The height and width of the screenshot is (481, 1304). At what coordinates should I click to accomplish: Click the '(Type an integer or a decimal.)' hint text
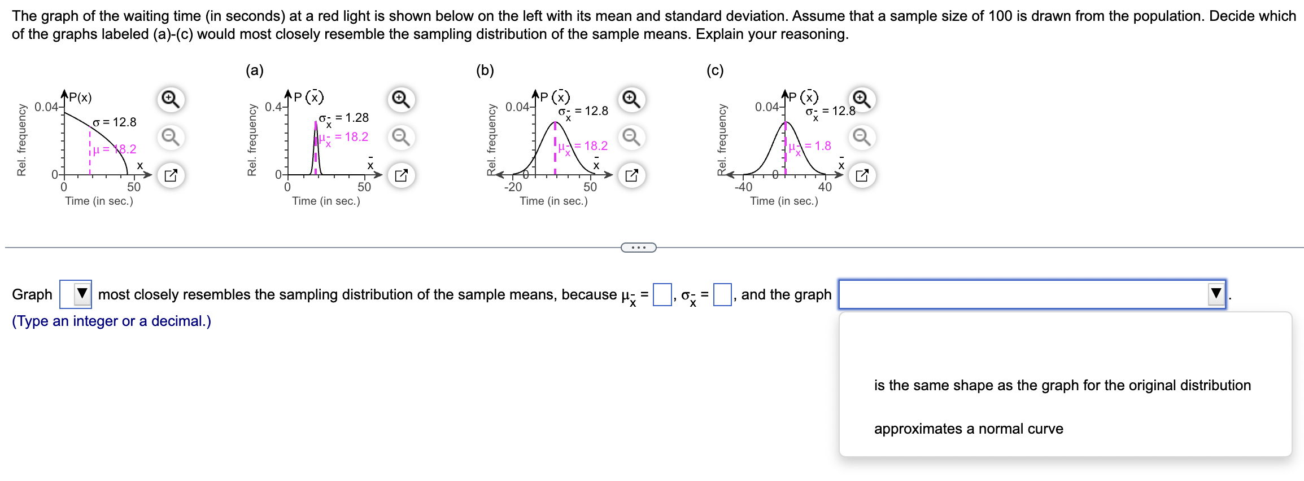pos(110,321)
